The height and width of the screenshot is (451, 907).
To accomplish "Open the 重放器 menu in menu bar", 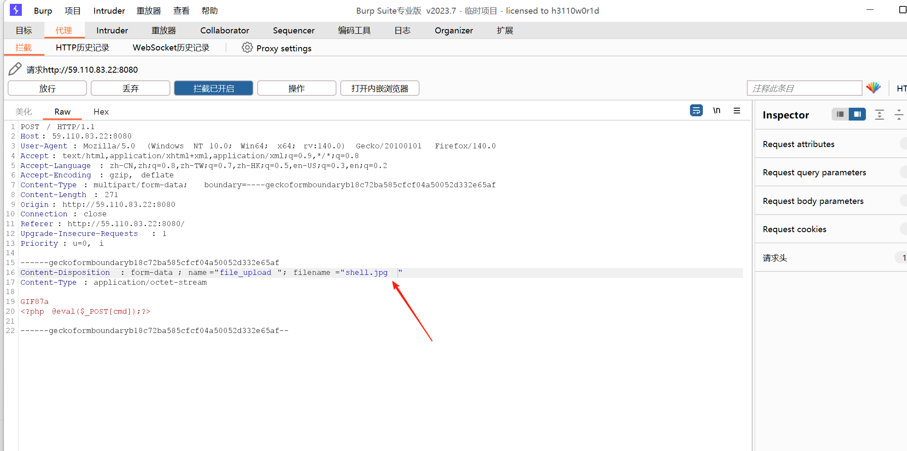I will pyautogui.click(x=149, y=11).
